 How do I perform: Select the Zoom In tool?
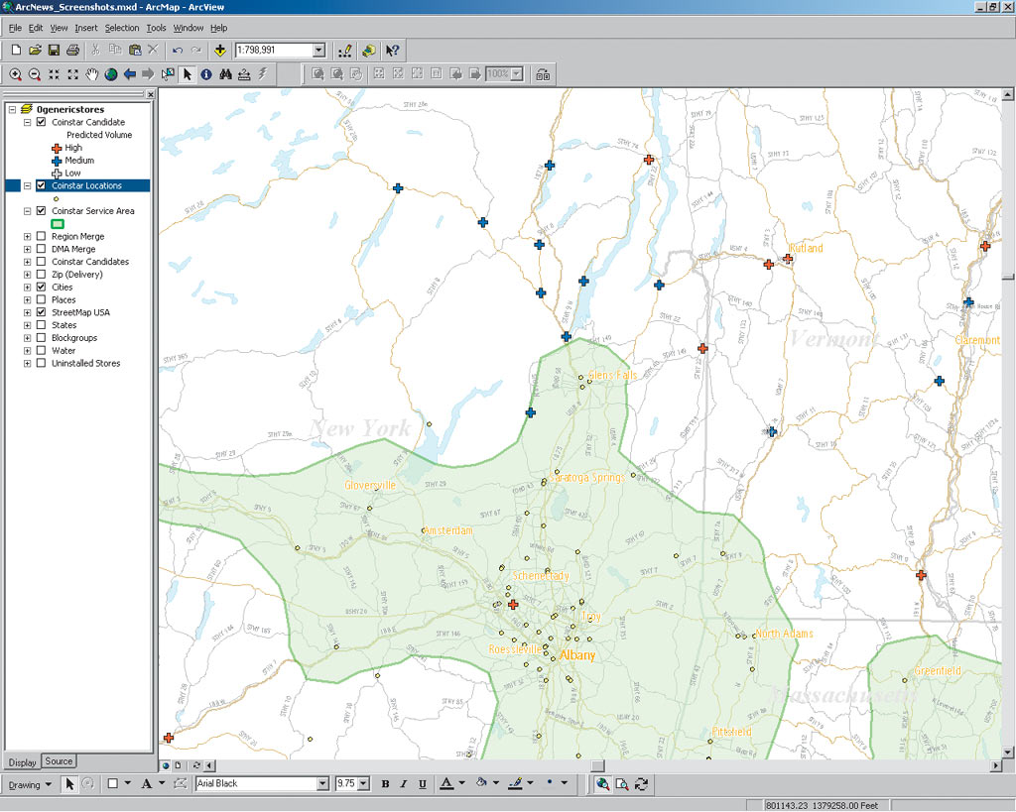[16, 74]
